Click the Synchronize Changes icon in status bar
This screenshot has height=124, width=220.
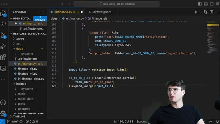tap(21, 122)
